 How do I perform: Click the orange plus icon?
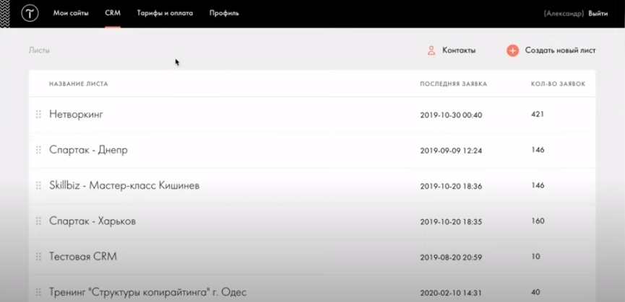pyautogui.click(x=512, y=50)
